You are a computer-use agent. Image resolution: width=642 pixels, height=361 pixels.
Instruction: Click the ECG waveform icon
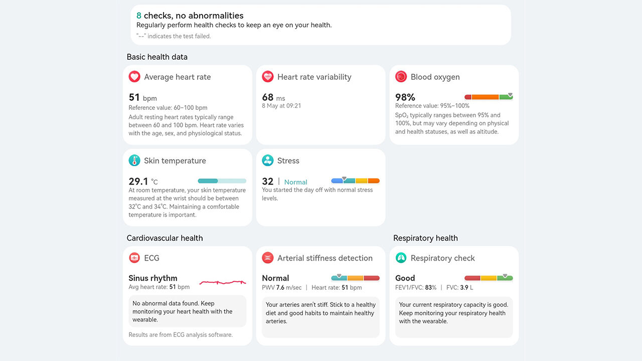(x=134, y=258)
